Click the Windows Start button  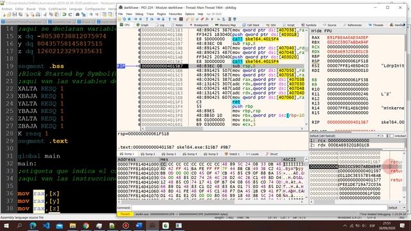pos(6,225)
